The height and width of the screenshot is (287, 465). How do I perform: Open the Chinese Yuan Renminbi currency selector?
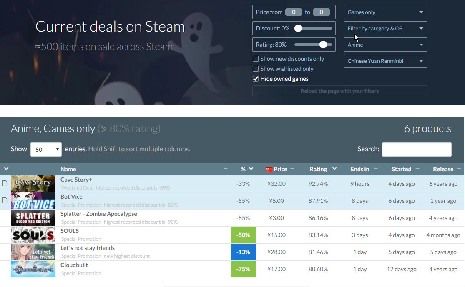(385, 61)
